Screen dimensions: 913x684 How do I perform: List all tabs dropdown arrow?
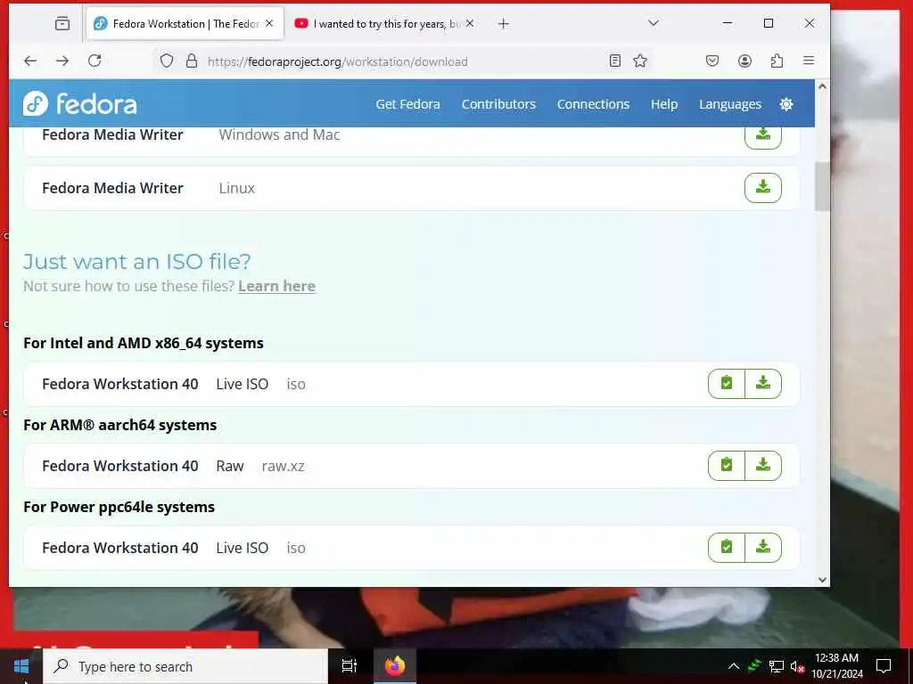tap(654, 23)
